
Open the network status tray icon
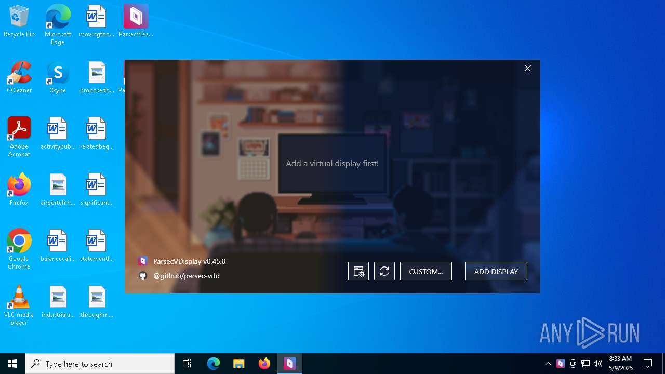[x=586, y=364]
